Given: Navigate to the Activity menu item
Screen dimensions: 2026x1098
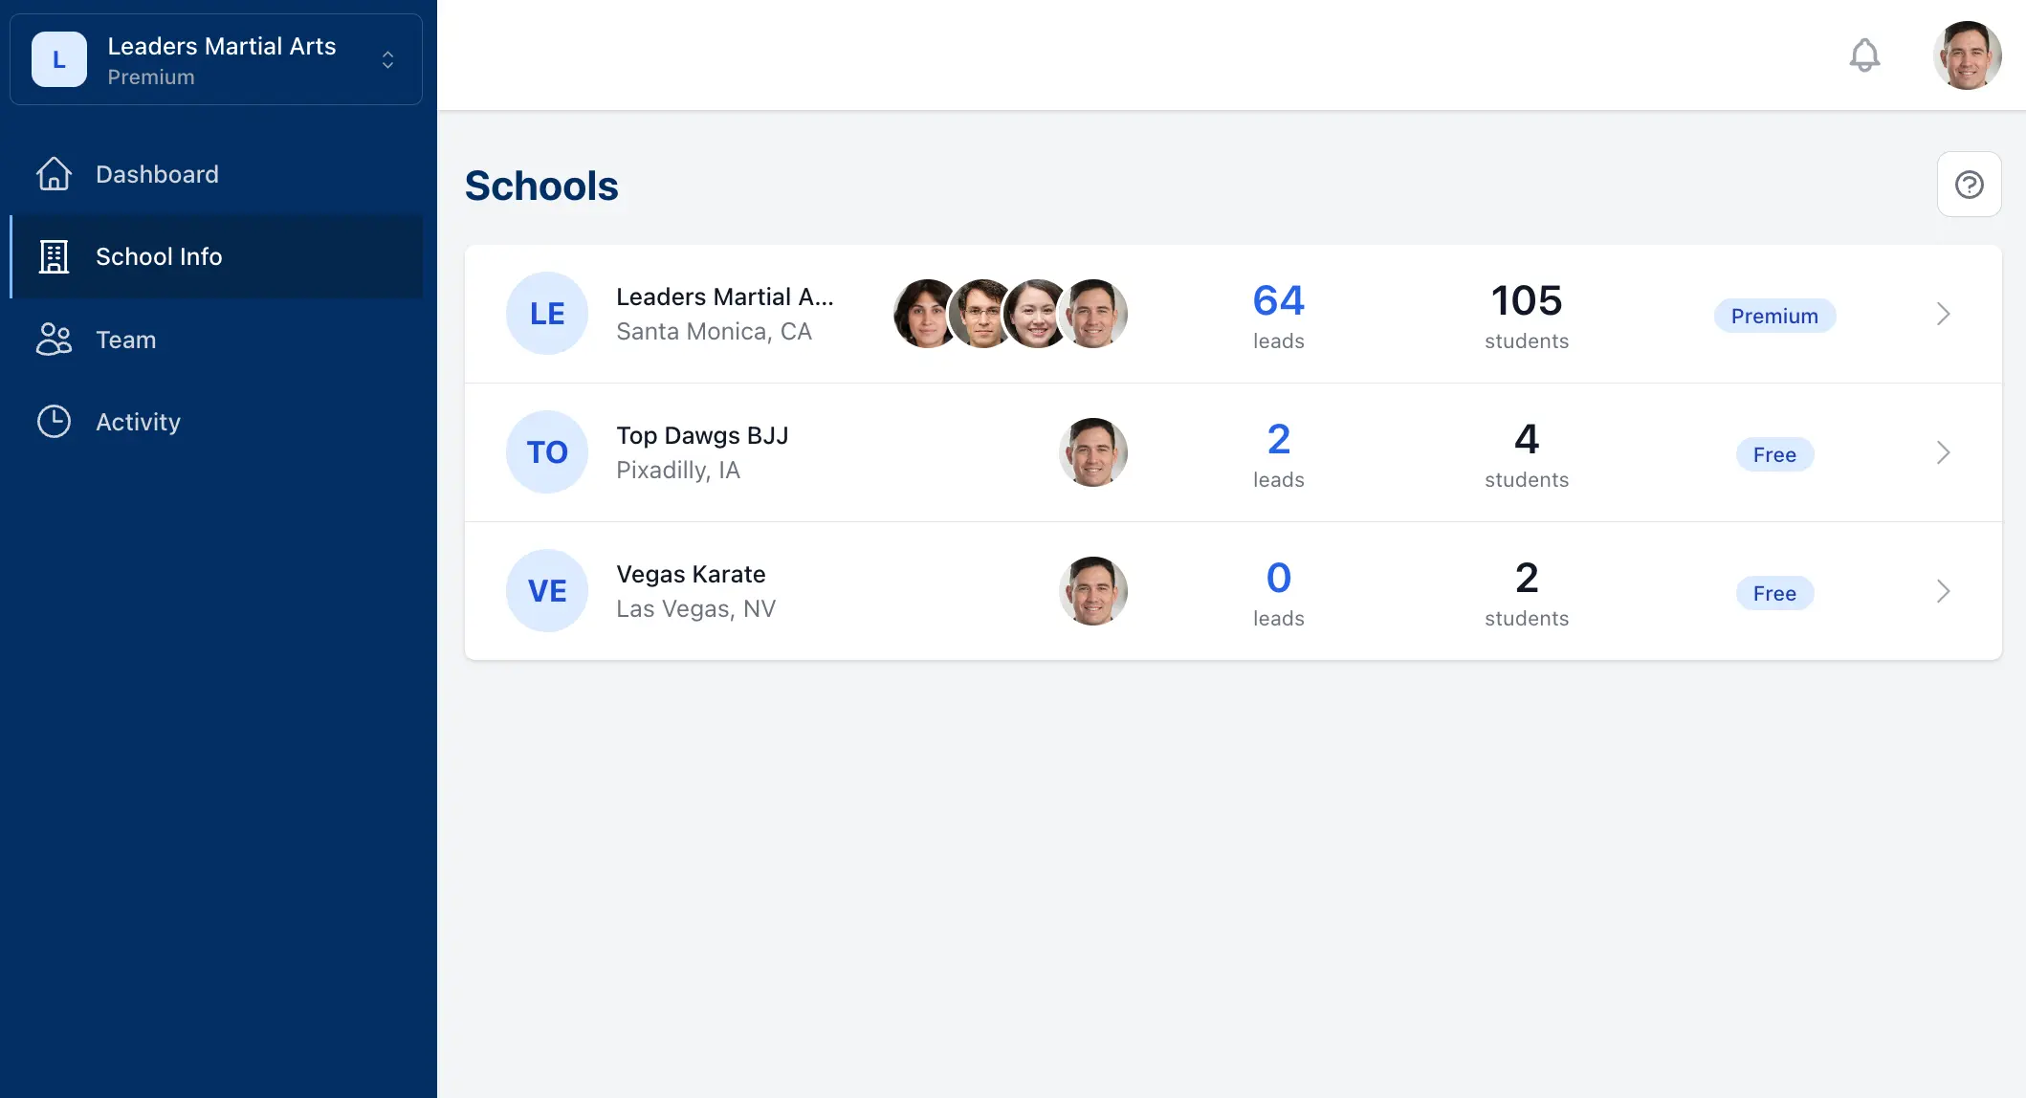Looking at the screenshot, I should 137,421.
